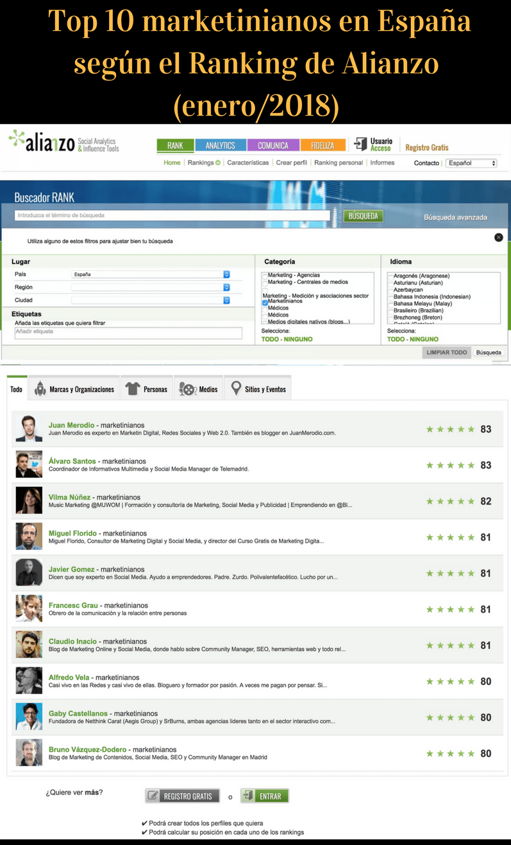Open Juan Merodio profile link

pos(71,425)
